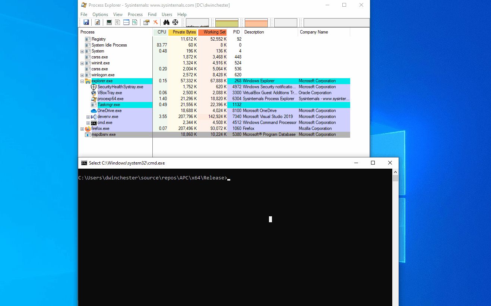Sort by the CPU column header

pyautogui.click(x=160, y=32)
